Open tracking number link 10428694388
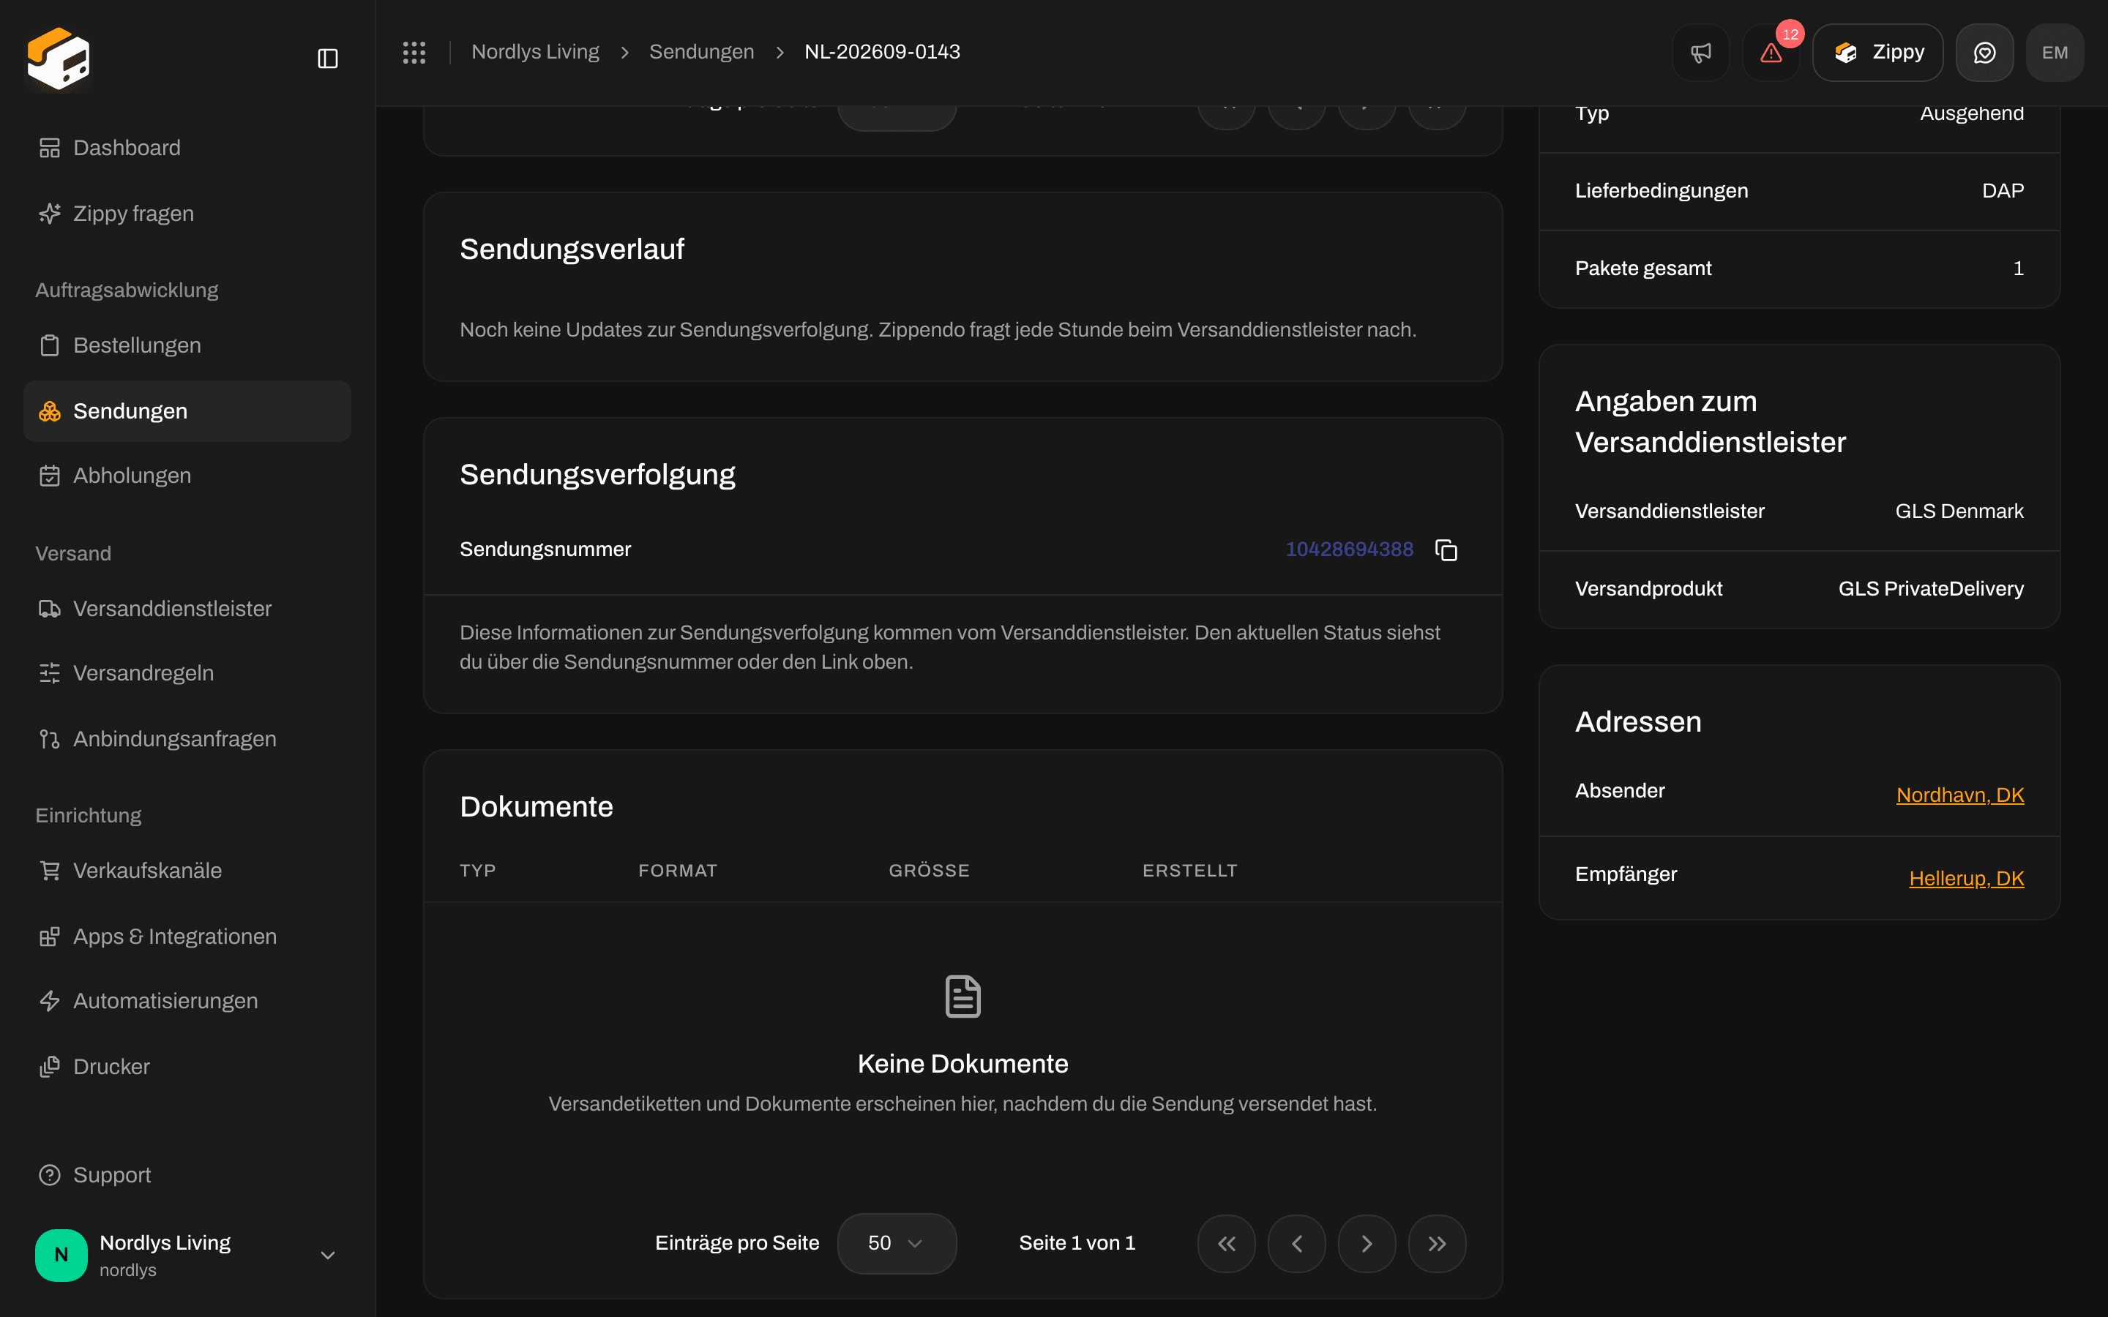The height and width of the screenshot is (1317, 2108). click(1349, 549)
